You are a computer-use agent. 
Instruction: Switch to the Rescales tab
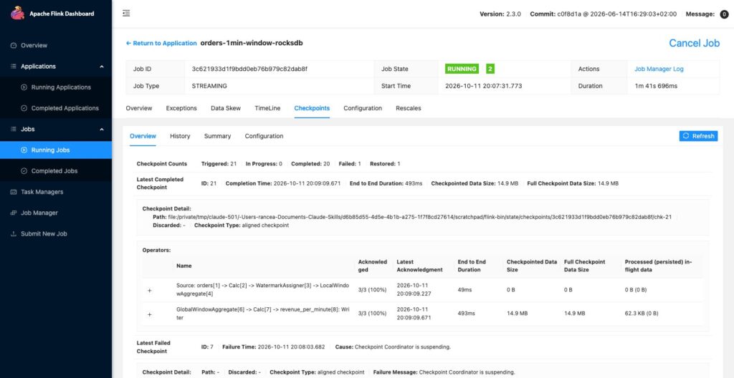408,108
